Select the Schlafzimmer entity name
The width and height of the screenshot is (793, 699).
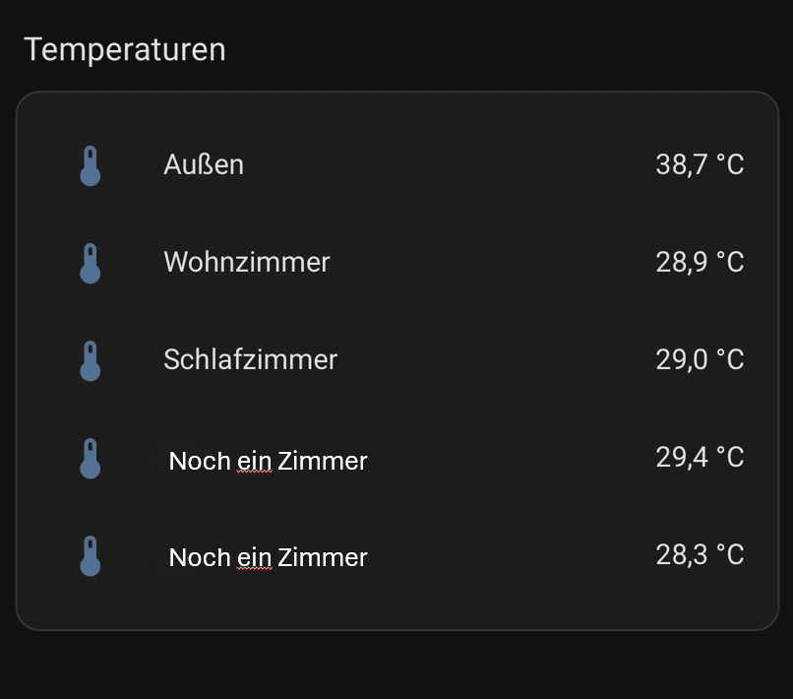(250, 360)
